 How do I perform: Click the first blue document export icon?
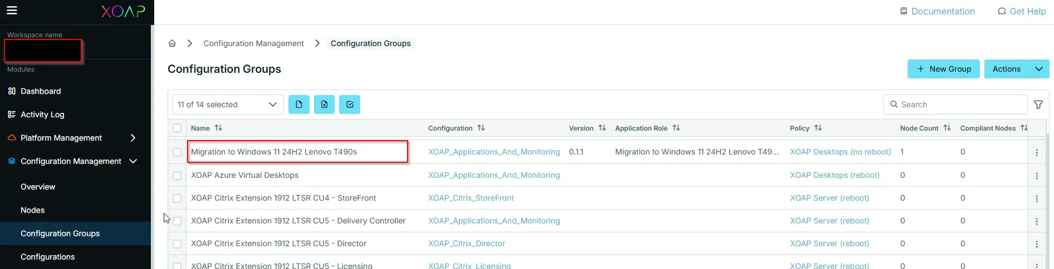coord(299,104)
